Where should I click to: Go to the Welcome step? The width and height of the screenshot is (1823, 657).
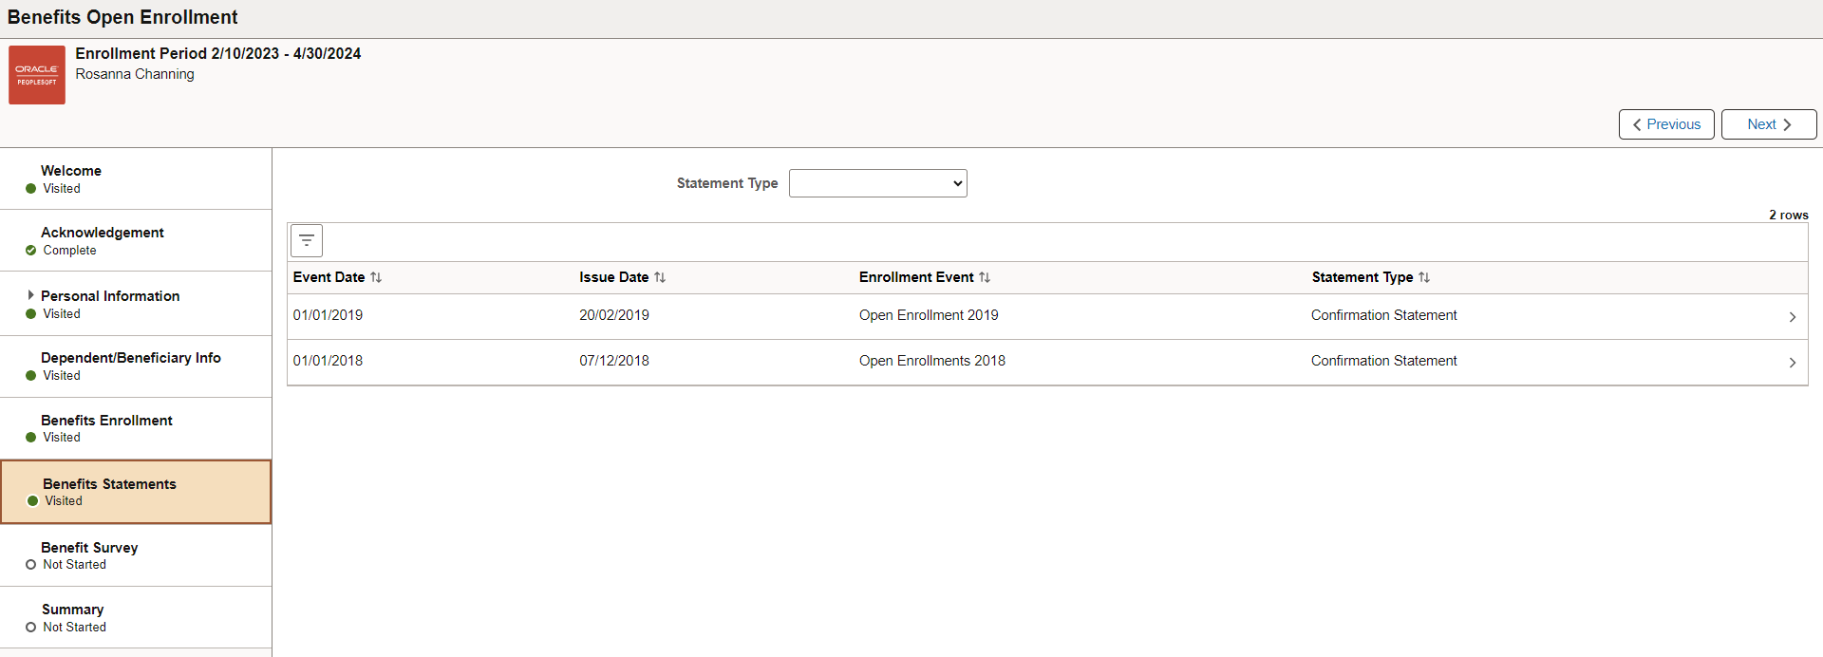pyautogui.click(x=136, y=178)
